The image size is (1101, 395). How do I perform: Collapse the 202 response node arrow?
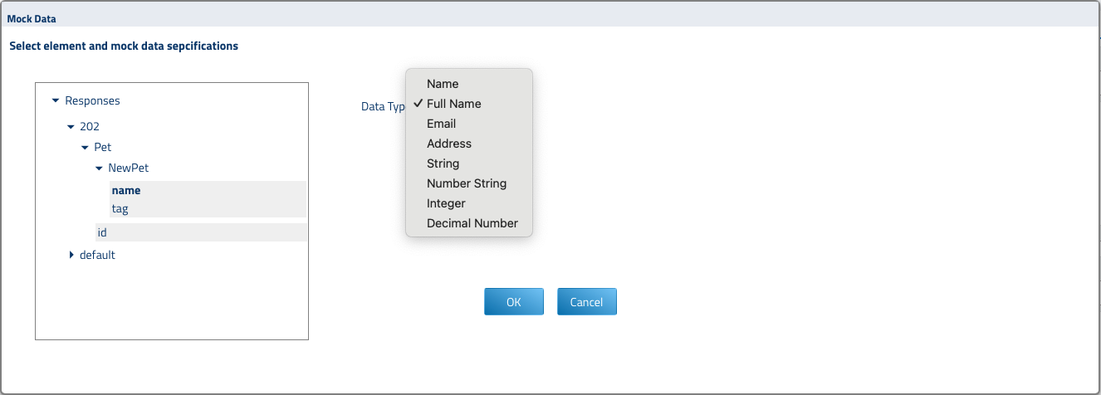[71, 127]
